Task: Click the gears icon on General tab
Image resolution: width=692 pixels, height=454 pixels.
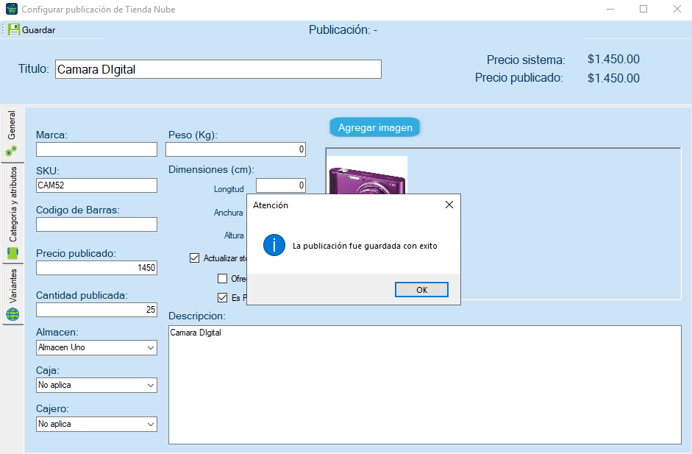Action: click(x=12, y=151)
